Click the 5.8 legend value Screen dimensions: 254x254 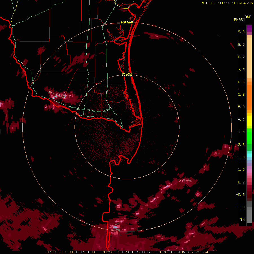[x=241, y=95]
